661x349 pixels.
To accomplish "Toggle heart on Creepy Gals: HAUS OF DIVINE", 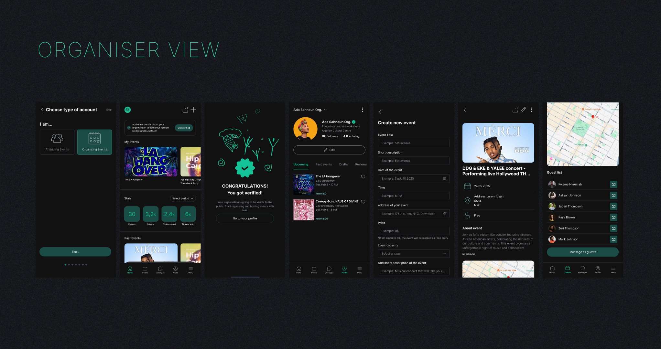I will 363,202.
